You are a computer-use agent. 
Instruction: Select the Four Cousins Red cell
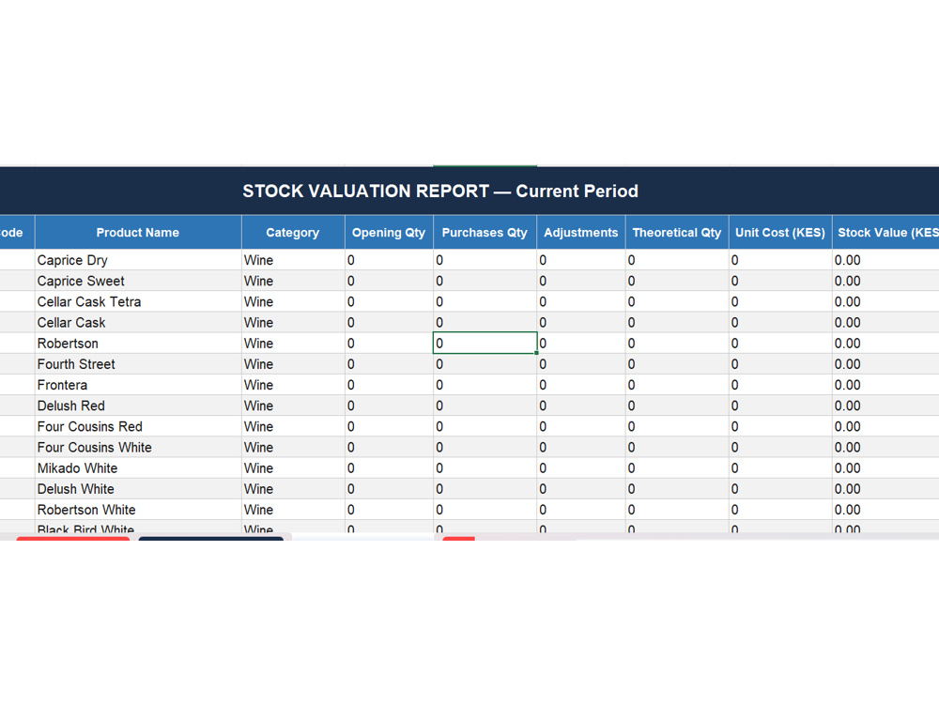tap(138, 427)
